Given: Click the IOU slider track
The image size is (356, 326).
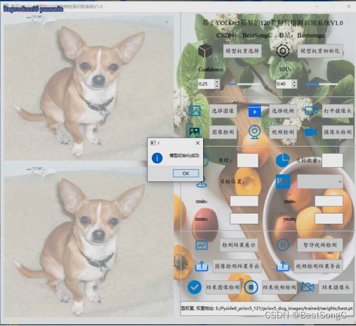Looking at the screenshot, I should point(322,84).
